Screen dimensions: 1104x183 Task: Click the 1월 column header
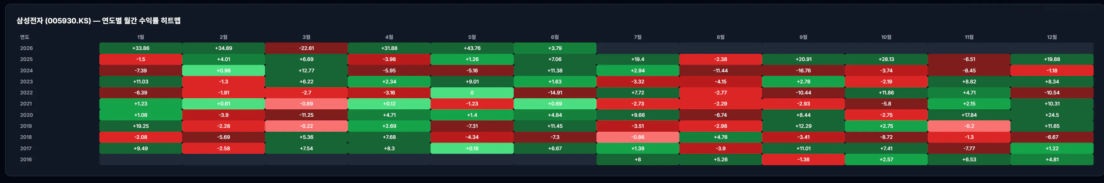point(141,37)
